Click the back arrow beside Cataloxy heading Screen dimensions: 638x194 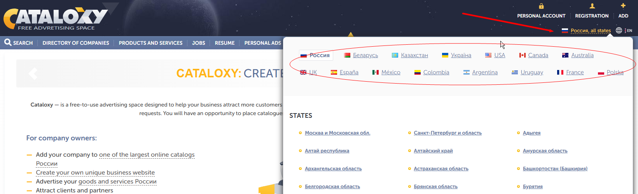pos(33,73)
